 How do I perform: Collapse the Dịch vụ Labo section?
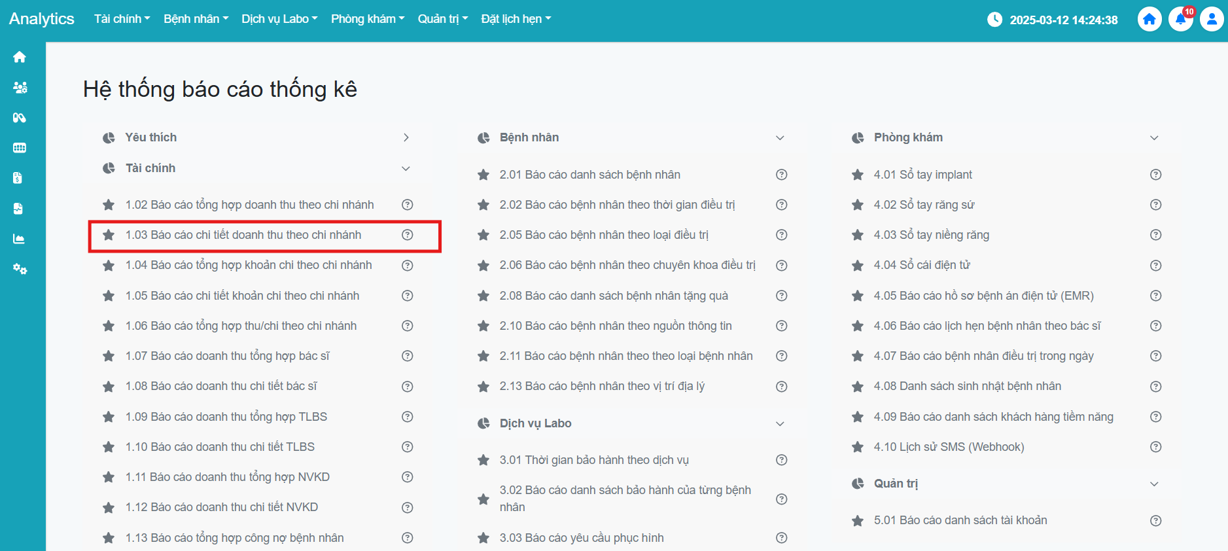[x=780, y=423]
